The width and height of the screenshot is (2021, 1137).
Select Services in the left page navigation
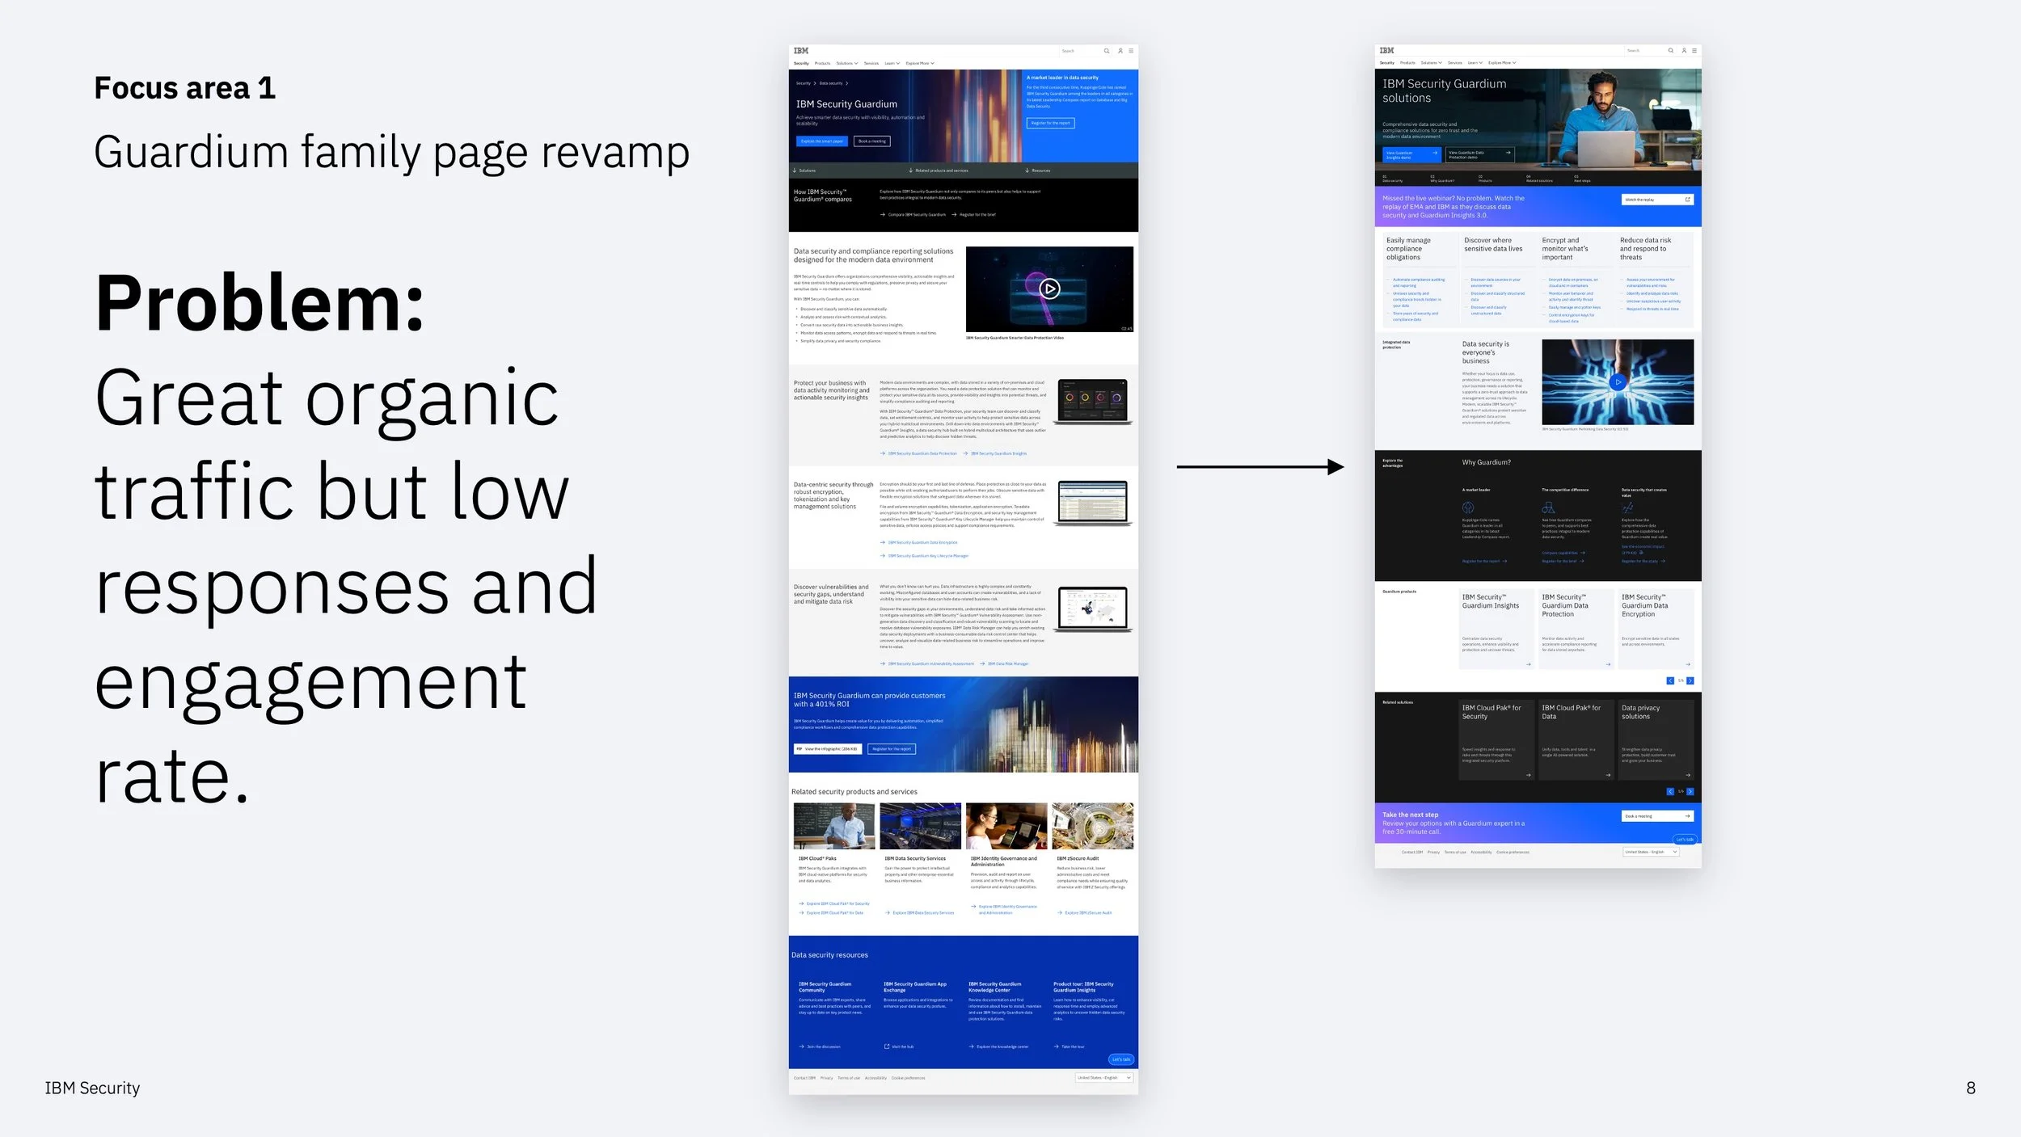[x=871, y=63]
